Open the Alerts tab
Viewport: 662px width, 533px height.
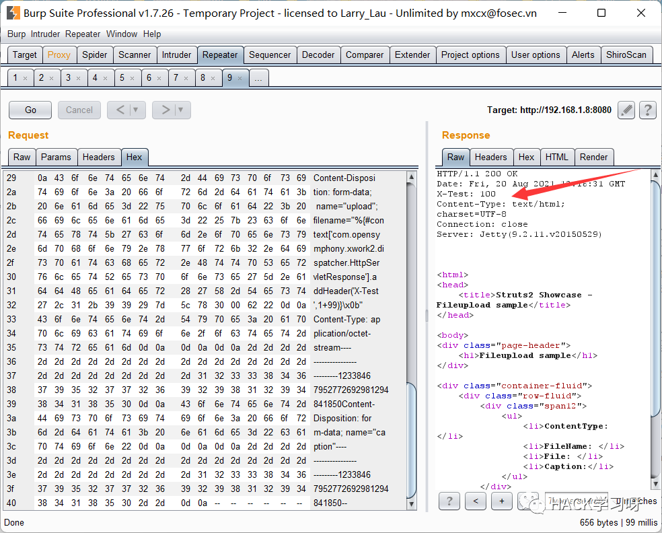(583, 55)
